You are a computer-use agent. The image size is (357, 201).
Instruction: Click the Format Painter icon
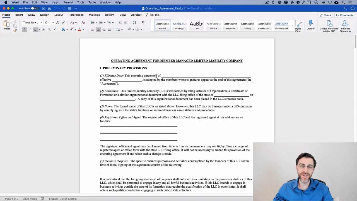click(x=15, y=30)
